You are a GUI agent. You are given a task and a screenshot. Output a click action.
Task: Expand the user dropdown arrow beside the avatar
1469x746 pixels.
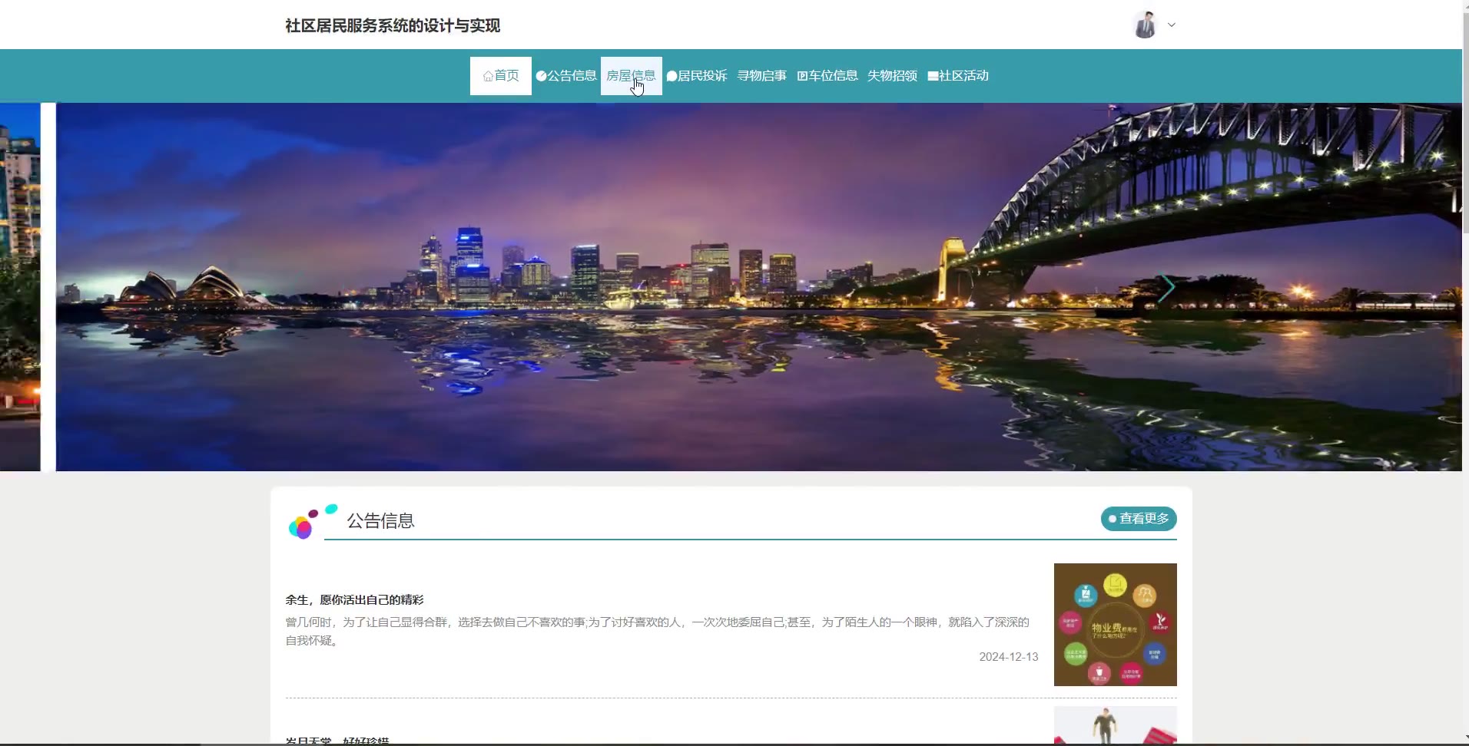tap(1172, 25)
